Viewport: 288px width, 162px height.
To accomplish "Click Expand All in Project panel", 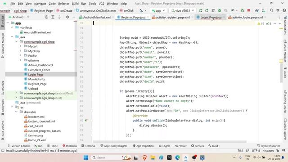I will coord(53,17).
